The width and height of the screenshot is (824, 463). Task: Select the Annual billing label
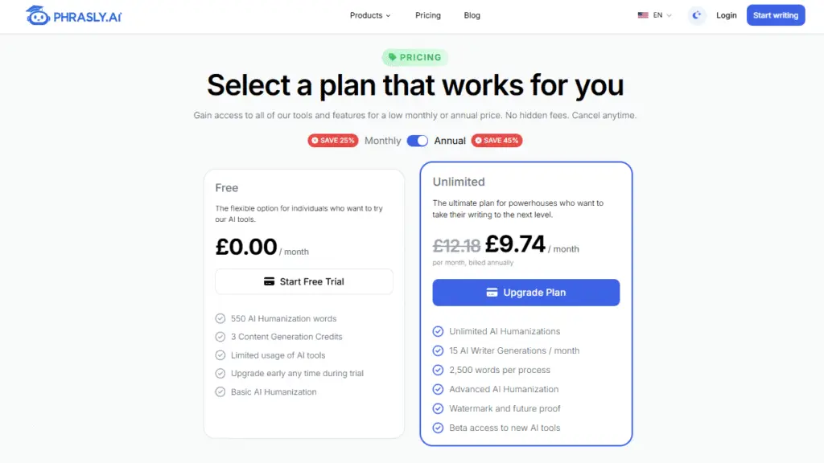pyautogui.click(x=450, y=141)
